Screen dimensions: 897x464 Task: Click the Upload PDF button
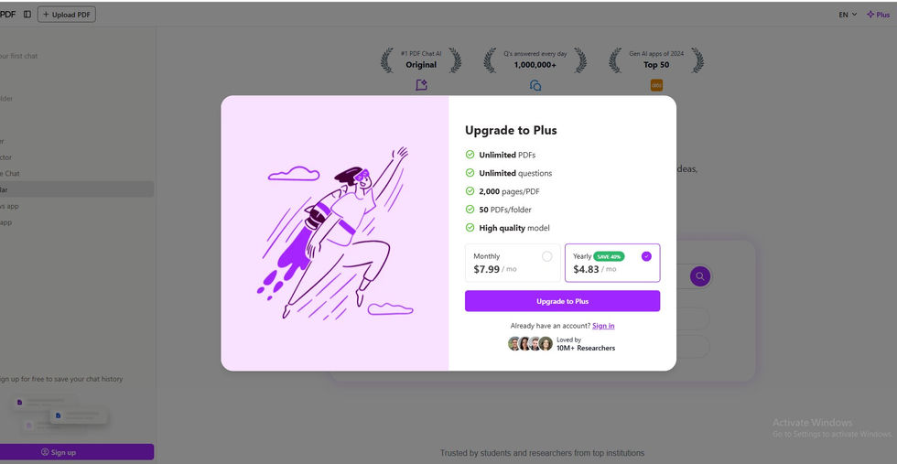66,15
